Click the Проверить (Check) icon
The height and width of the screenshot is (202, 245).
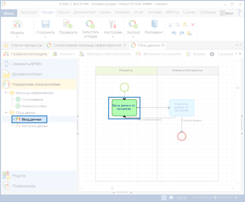66,25
